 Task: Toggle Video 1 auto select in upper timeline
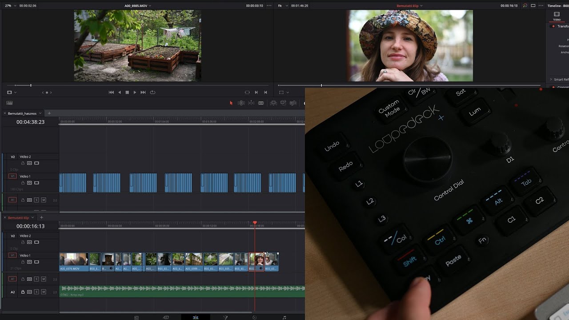tap(29, 183)
